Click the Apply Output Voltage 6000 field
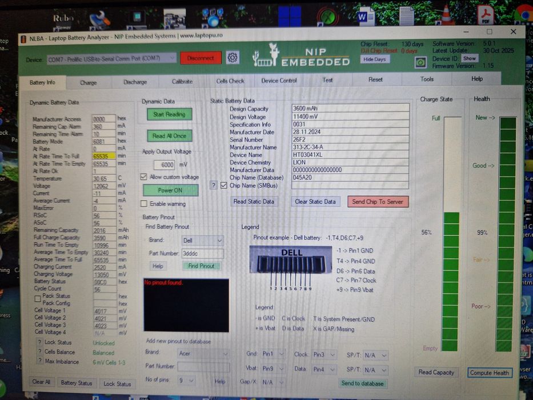Viewport: 533px width, 400px height. (164, 165)
